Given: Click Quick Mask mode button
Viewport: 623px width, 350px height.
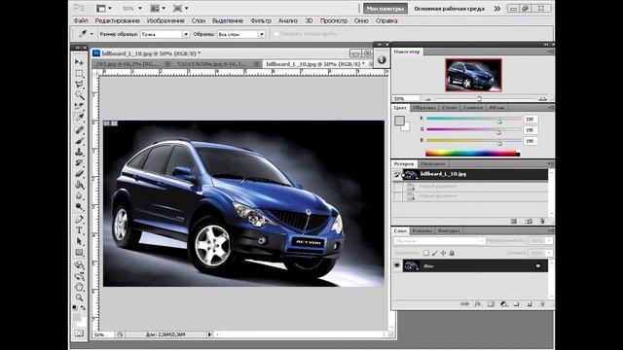Looking at the screenshot, I should (x=79, y=333).
